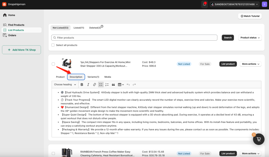Click the stair stepper product thumbnail
Image resolution: width=269 pixels, height=157 pixels.
click(67, 64)
